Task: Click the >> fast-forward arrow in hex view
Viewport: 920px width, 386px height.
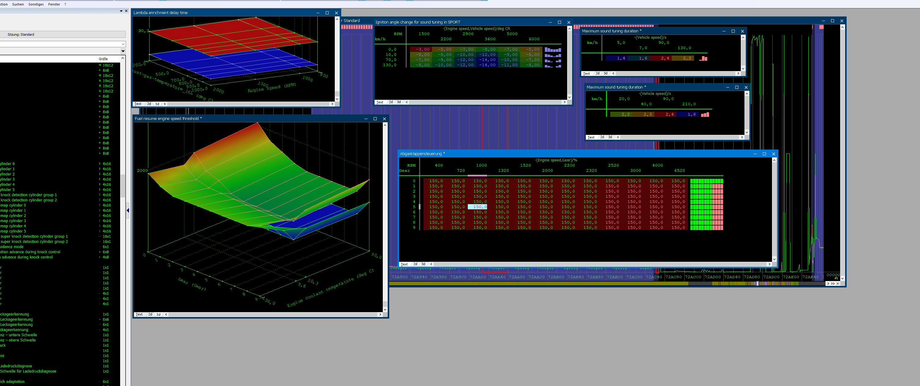Action: (x=833, y=284)
